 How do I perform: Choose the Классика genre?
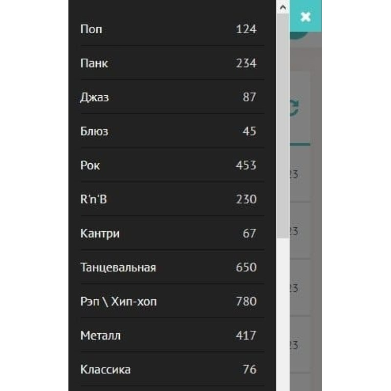pos(105,369)
